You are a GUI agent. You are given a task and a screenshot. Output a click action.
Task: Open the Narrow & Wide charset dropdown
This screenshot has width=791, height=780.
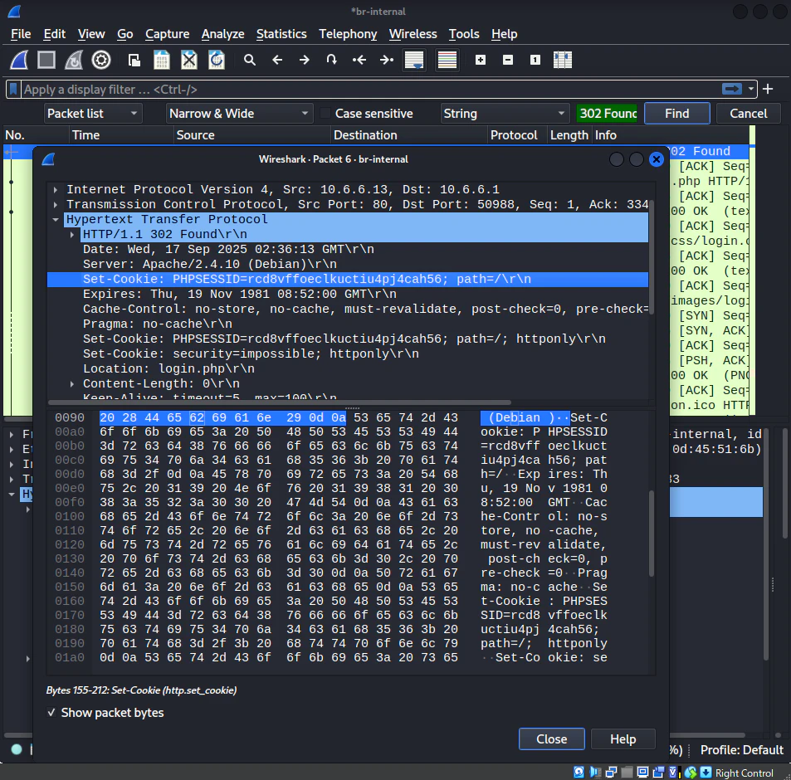239,114
